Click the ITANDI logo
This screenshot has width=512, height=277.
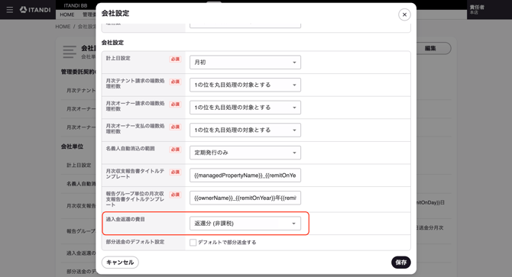click(35, 10)
